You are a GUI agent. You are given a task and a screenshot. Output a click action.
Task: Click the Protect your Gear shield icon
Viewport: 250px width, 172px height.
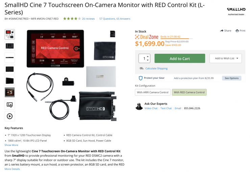coord(141,78)
